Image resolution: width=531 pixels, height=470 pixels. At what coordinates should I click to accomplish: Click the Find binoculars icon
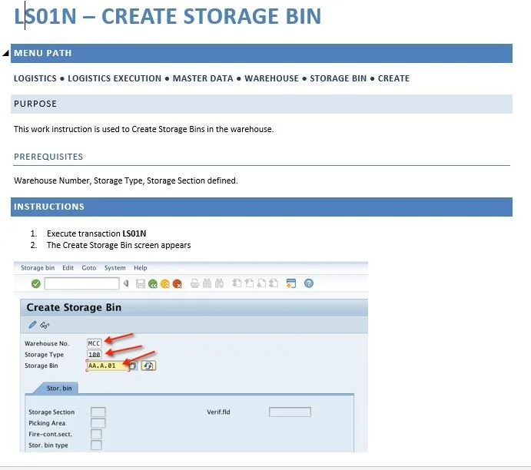pyautogui.click(x=207, y=283)
